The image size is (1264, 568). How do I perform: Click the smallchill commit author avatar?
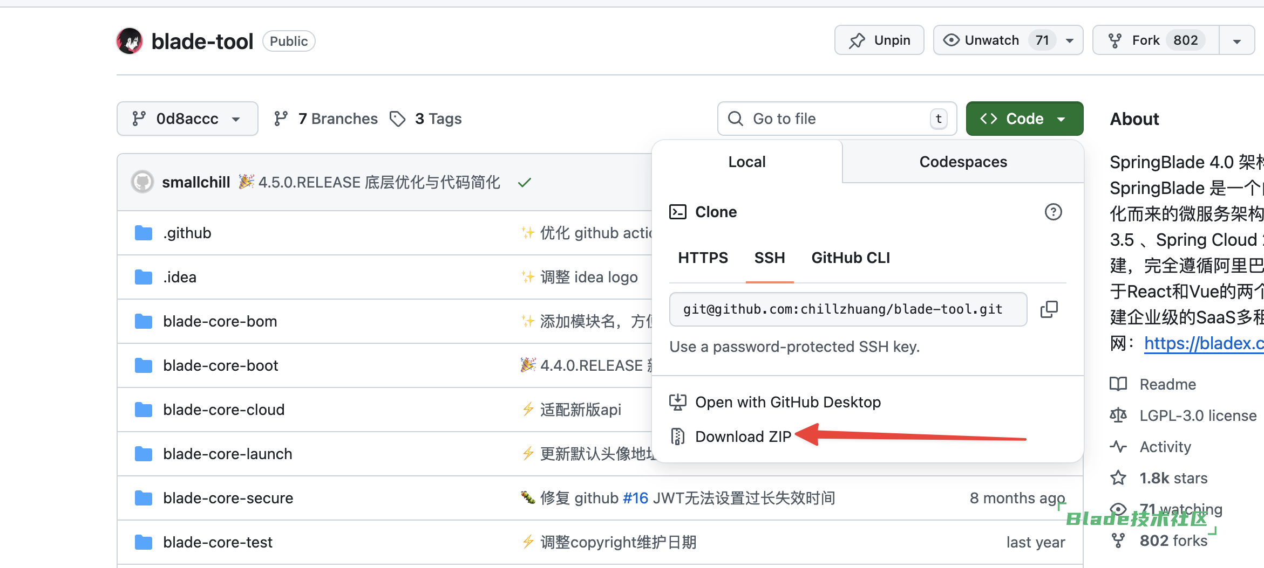pyautogui.click(x=142, y=182)
